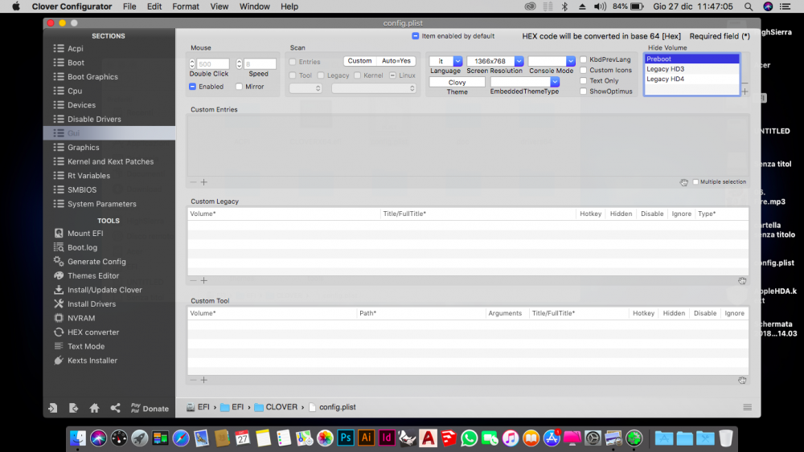Open System Parameters section
The height and width of the screenshot is (452, 804).
click(x=101, y=204)
